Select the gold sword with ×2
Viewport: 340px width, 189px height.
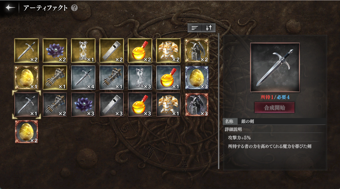(26, 51)
